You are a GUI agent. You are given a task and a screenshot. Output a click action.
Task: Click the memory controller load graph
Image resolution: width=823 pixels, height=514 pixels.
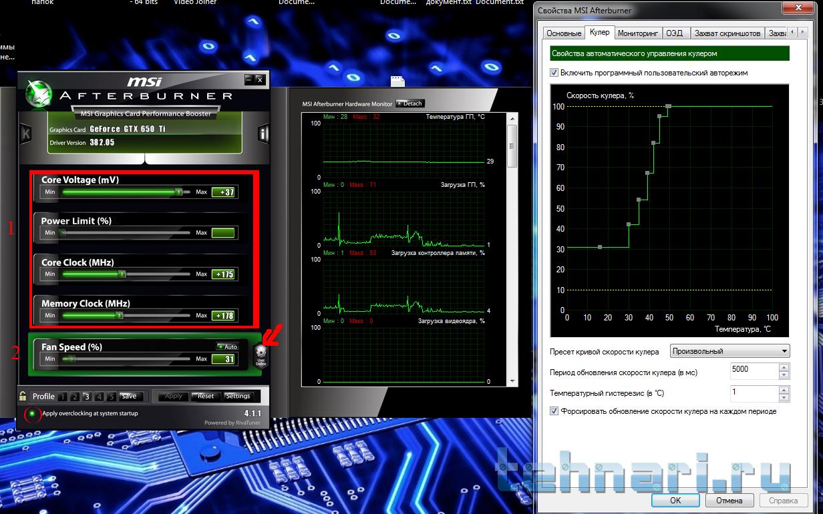[x=403, y=286]
